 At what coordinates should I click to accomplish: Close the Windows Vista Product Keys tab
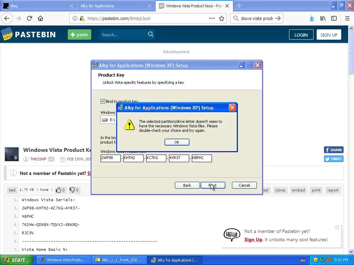tap(227, 6)
